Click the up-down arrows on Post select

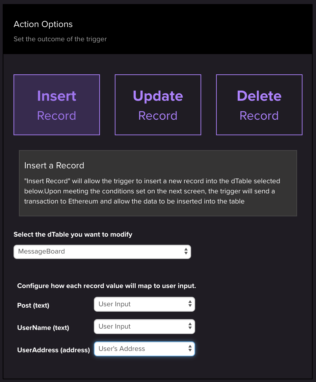190,304
